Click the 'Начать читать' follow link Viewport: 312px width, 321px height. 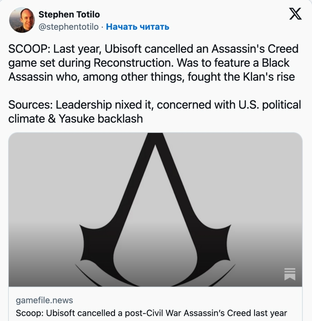click(138, 27)
